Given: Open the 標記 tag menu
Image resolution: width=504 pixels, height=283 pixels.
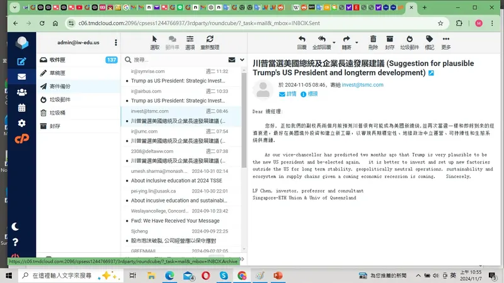Looking at the screenshot, I should [x=430, y=42].
